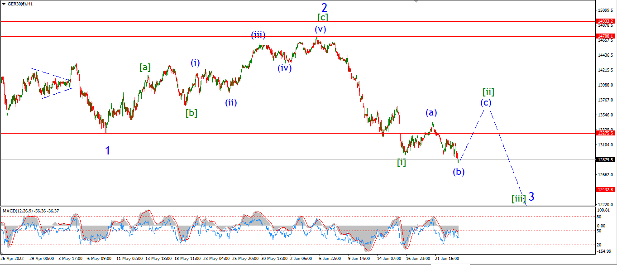Click the green [a] wave label

point(145,67)
